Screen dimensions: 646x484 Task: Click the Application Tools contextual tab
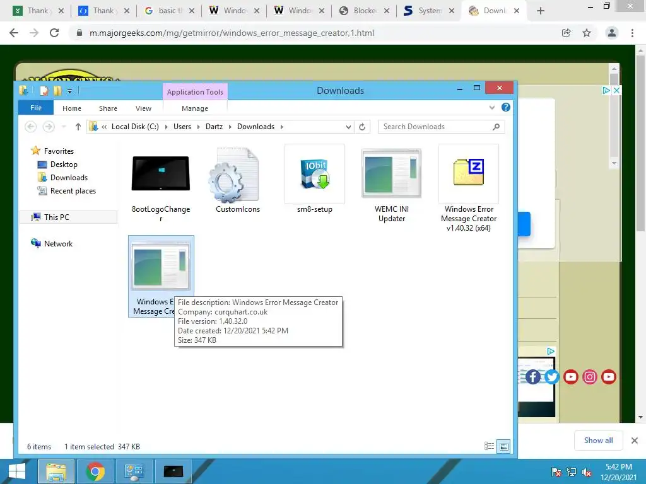point(196,92)
